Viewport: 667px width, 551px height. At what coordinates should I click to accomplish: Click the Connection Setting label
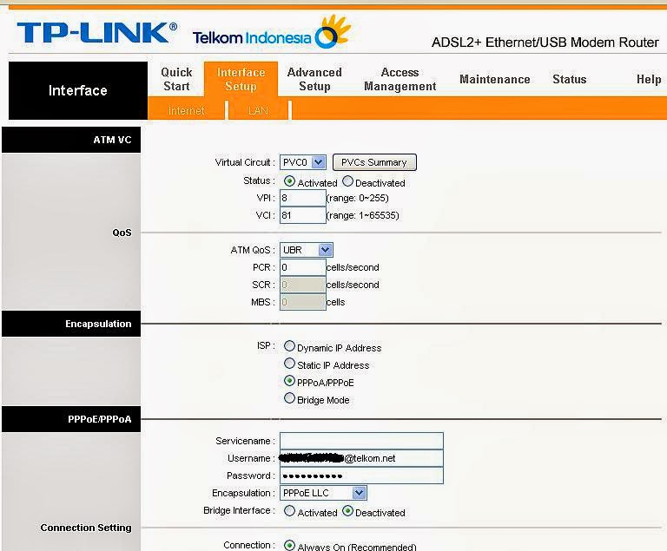click(x=86, y=528)
